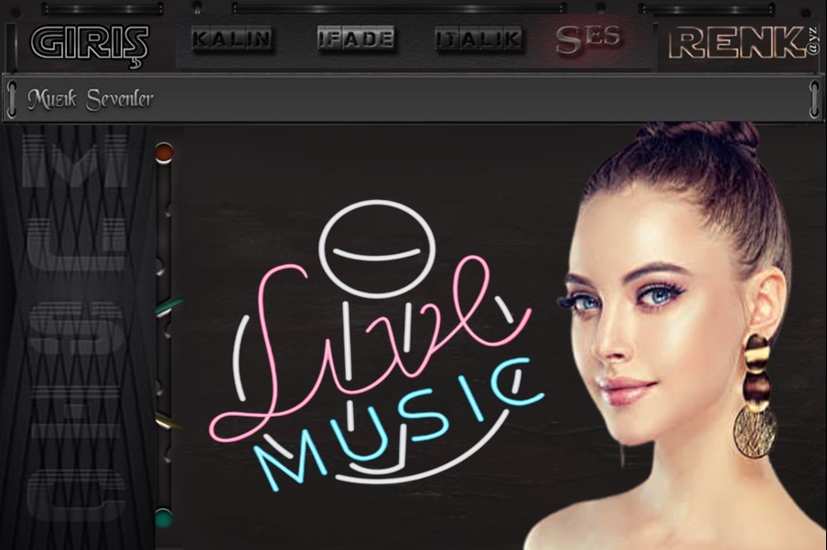The image size is (827, 550).
Task: Toggle the SES sound button
Action: click(587, 39)
